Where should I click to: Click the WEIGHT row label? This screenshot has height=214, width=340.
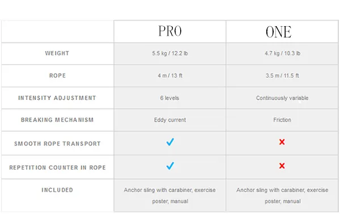[x=57, y=53]
